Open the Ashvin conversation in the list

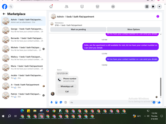[x=23, y=21]
